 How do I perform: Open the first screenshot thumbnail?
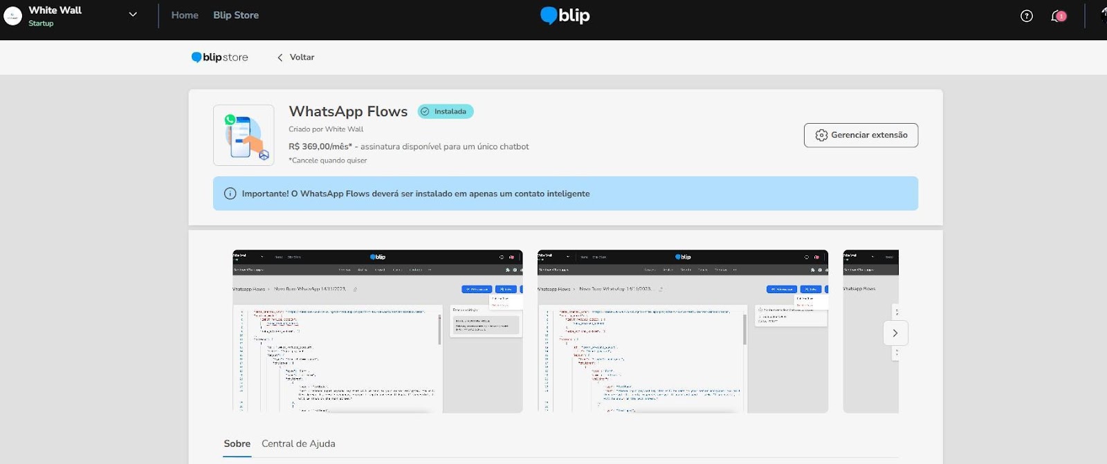tap(378, 331)
